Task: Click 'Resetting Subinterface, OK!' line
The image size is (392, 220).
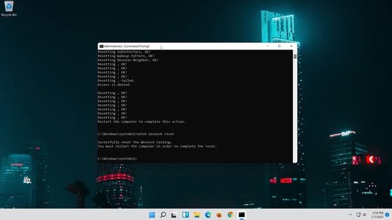Action: 124,52
